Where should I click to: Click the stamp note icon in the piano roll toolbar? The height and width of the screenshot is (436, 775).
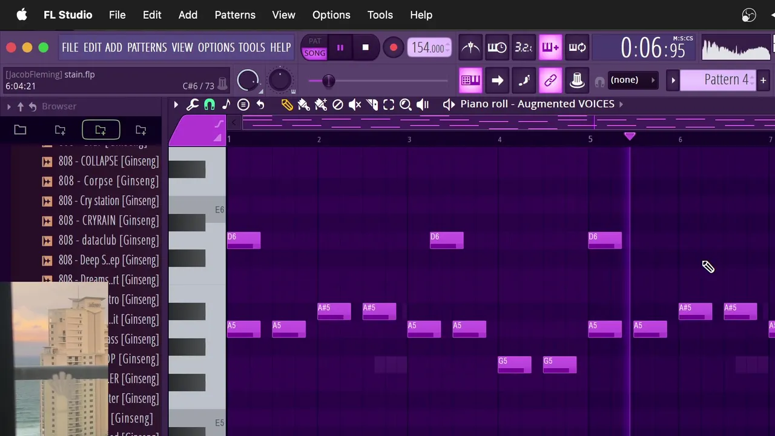coord(226,105)
